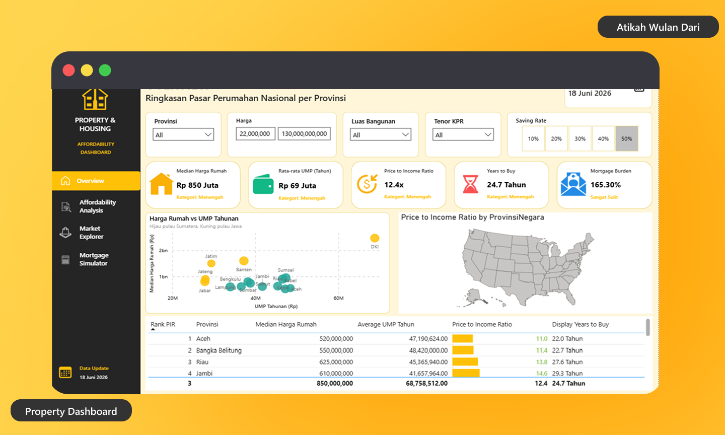Click the green window maximize dot

[105, 70]
